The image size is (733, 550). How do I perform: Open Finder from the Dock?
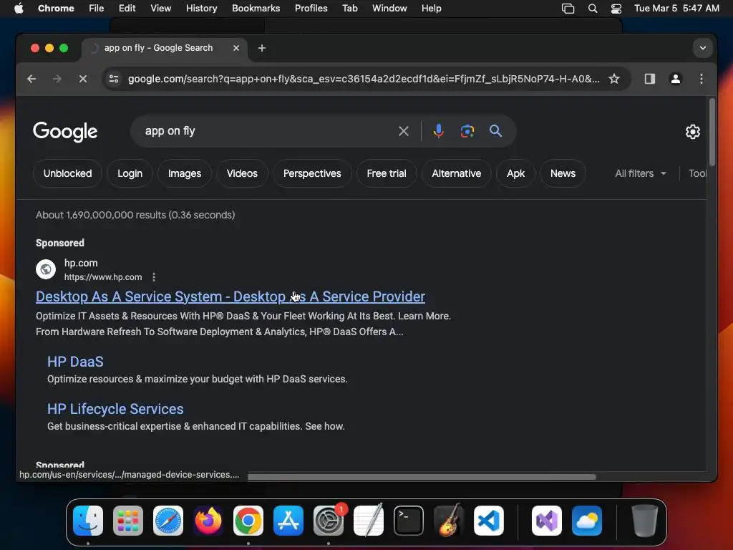click(88, 521)
